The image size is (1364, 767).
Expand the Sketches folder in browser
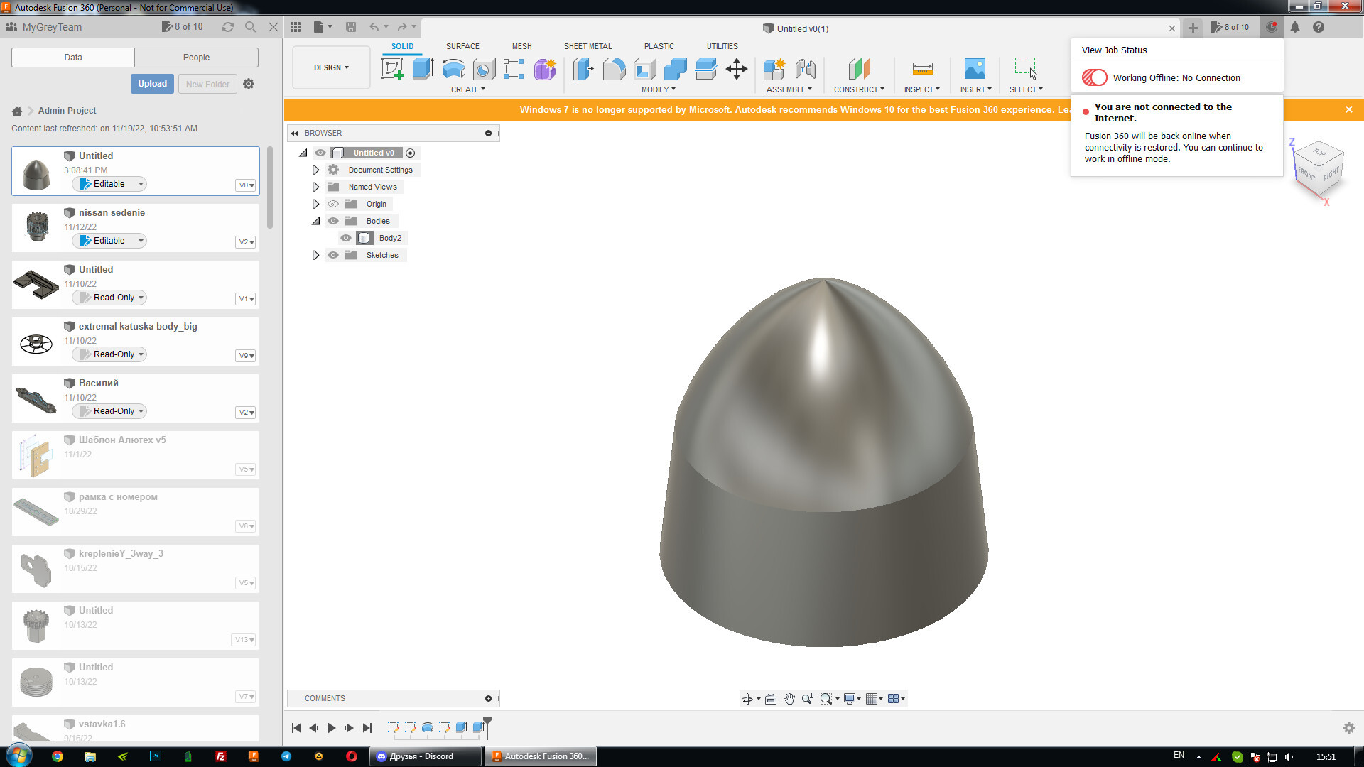[x=315, y=255]
